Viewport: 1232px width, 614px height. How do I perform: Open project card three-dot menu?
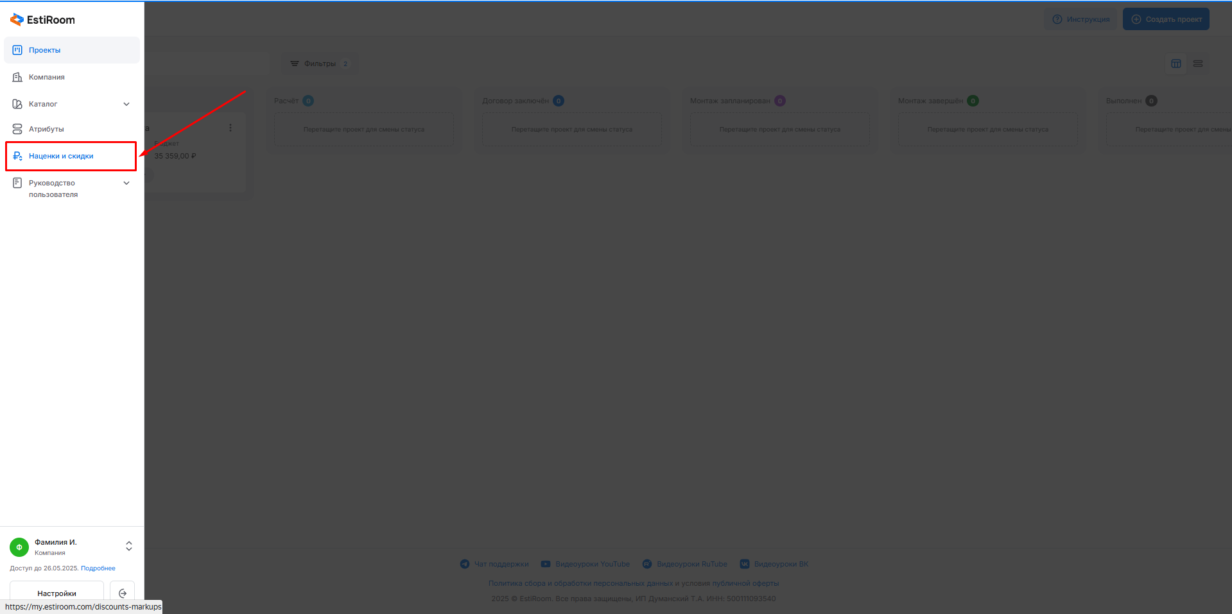click(230, 128)
